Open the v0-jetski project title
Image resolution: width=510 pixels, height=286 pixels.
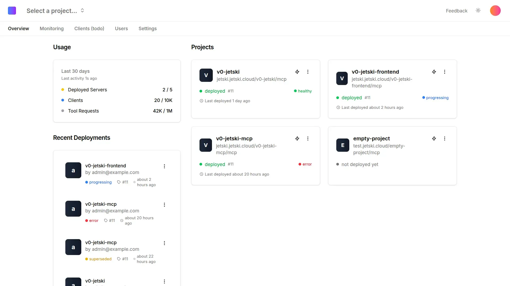tap(228, 72)
